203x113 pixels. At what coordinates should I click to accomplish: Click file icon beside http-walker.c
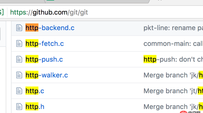click(x=19, y=75)
